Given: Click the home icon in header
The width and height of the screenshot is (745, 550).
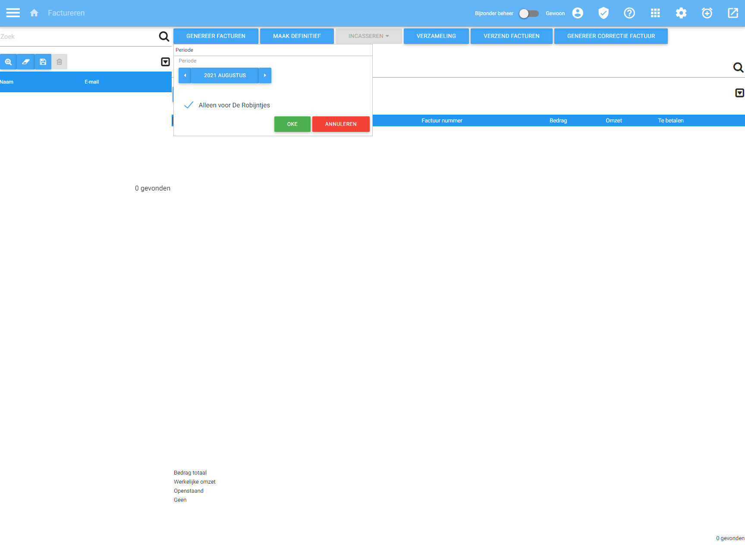Looking at the screenshot, I should pyautogui.click(x=34, y=13).
